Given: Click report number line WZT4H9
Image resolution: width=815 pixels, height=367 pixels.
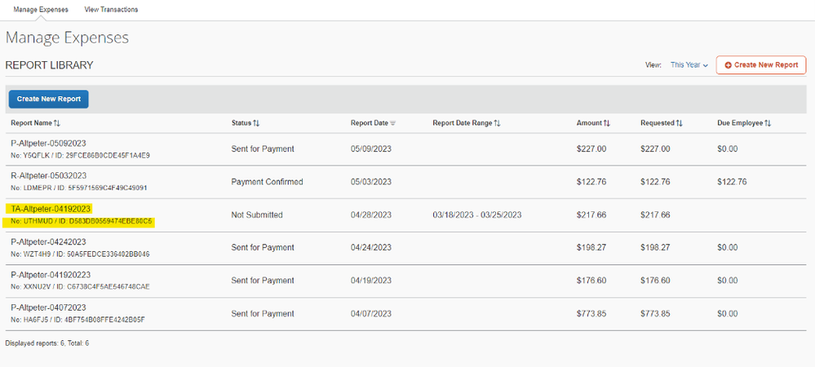Looking at the screenshot, I should (x=81, y=254).
